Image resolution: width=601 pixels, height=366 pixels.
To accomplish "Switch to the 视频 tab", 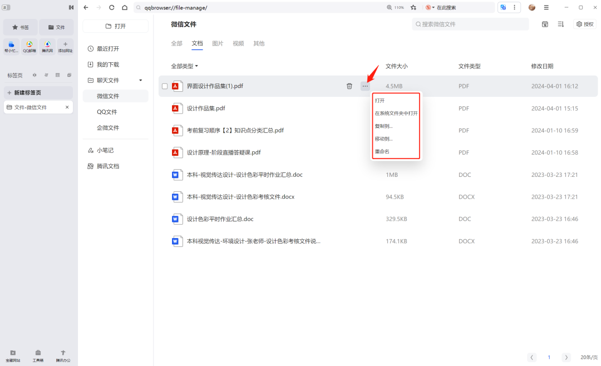I will click(238, 43).
